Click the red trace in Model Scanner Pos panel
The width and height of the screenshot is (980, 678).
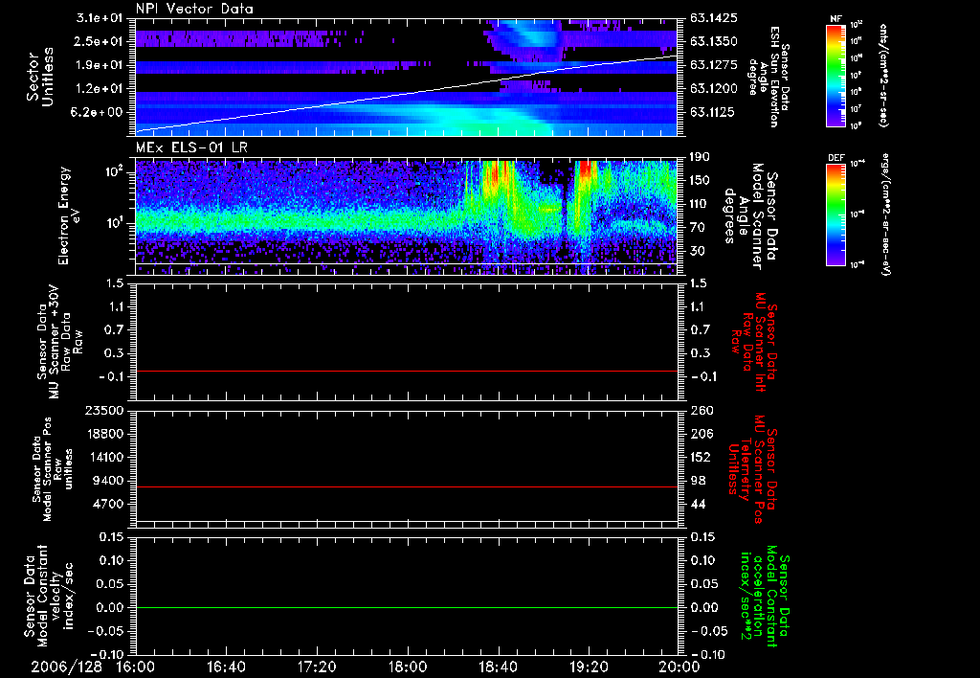407,486
